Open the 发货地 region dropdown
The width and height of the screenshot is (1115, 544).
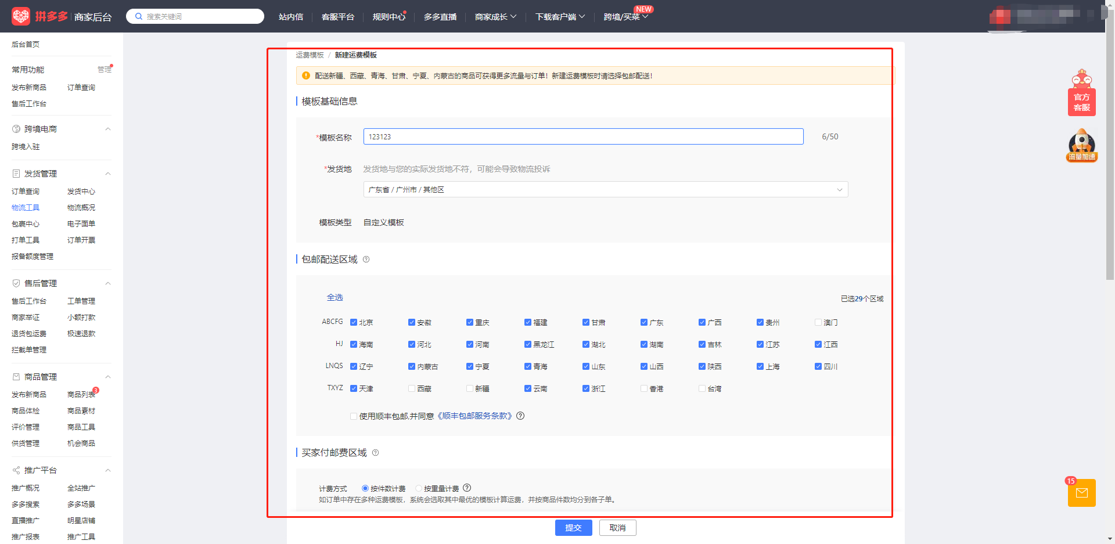point(605,190)
